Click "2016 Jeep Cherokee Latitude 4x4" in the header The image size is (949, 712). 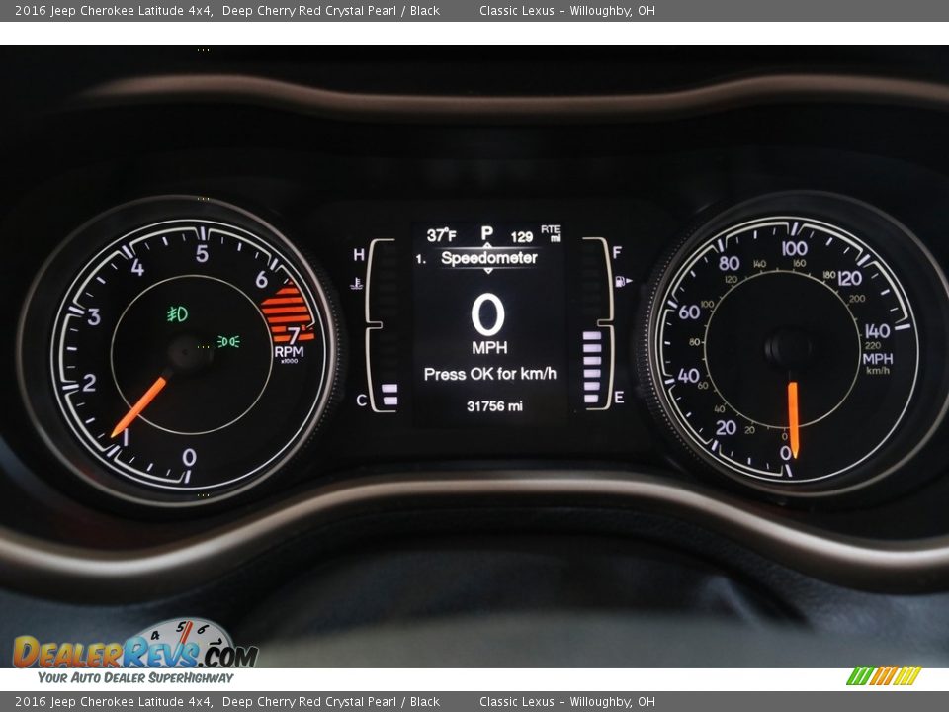coord(113,10)
